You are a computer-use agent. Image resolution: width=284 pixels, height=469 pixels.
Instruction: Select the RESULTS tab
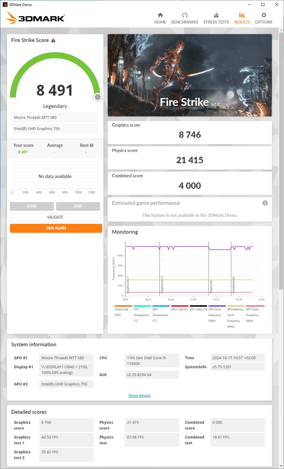[242, 18]
